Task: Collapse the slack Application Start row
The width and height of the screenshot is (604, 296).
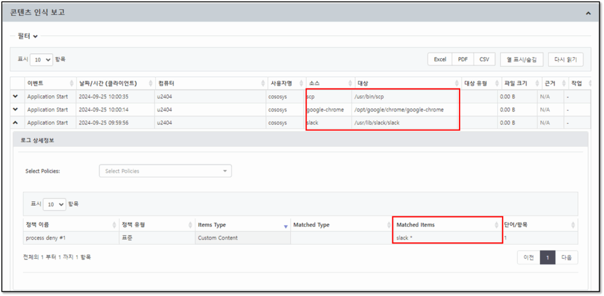Action: [x=15, y=123]
